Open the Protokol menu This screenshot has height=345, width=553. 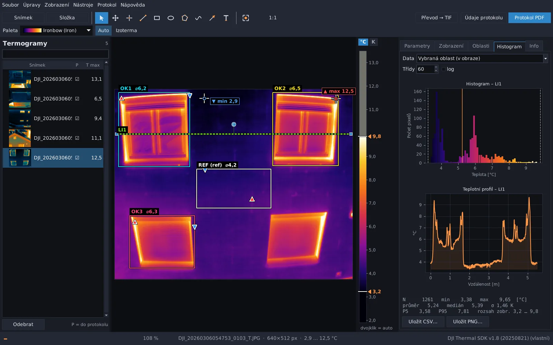pos(107,5)
